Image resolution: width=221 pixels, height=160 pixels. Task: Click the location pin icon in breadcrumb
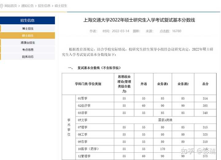click(2, 6)
